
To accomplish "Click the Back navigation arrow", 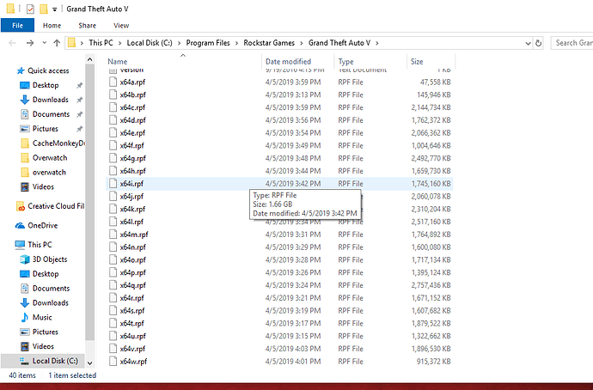I will coord(13,43).
